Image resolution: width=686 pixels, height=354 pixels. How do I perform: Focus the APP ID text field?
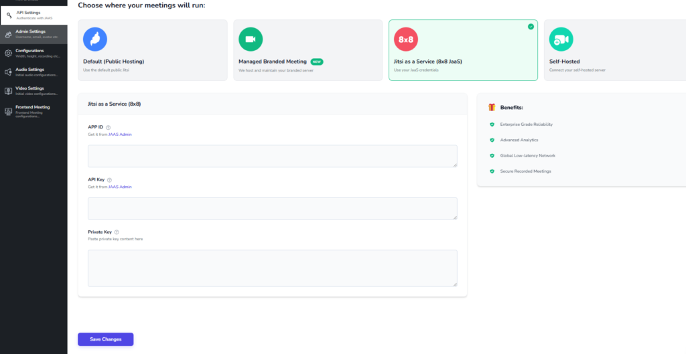pyautogui.click(x=273, y=156)
